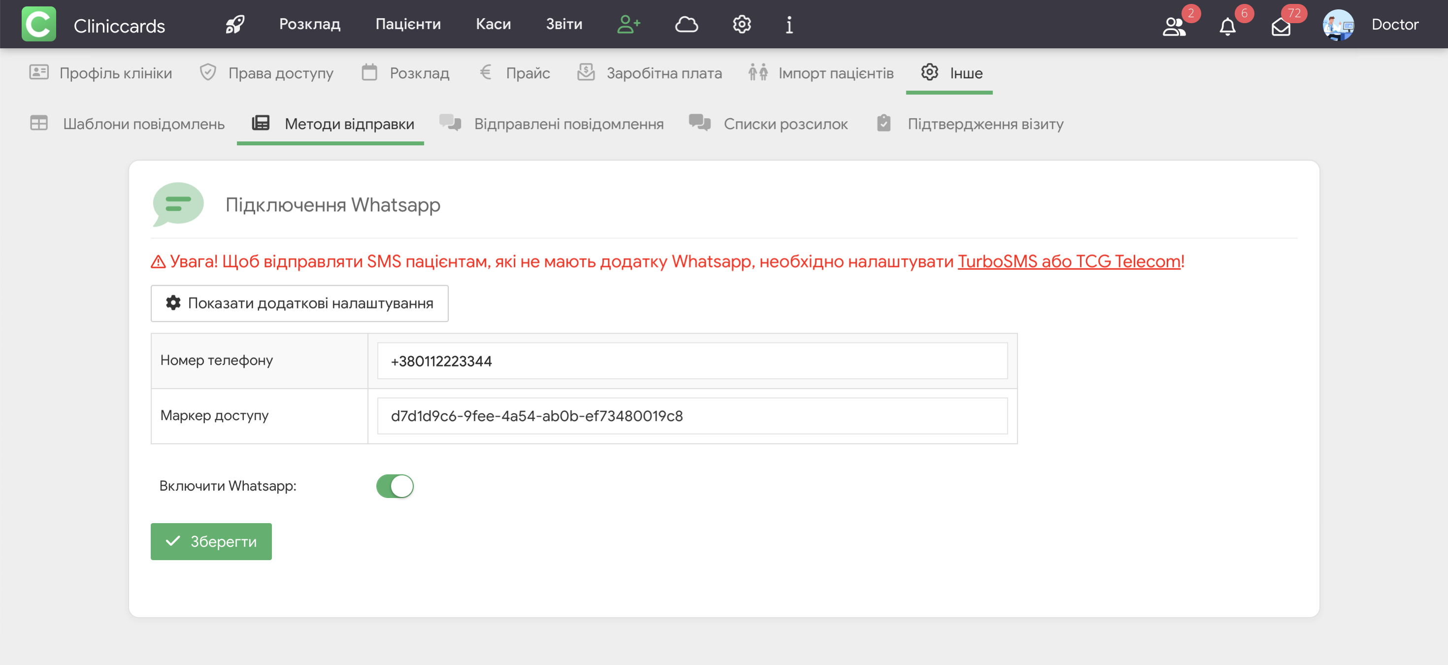
Task: Click Показати додаткові налаштування button
Action: click(299, 303)
